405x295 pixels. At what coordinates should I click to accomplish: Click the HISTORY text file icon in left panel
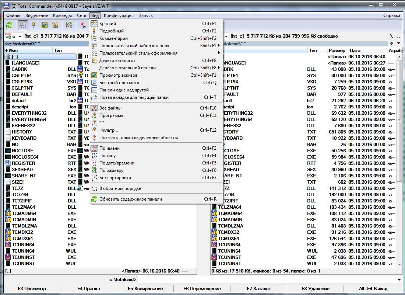8,132
